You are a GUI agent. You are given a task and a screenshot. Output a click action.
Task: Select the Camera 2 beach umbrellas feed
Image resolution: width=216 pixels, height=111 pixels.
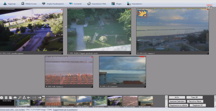click(x=69, y=71)
